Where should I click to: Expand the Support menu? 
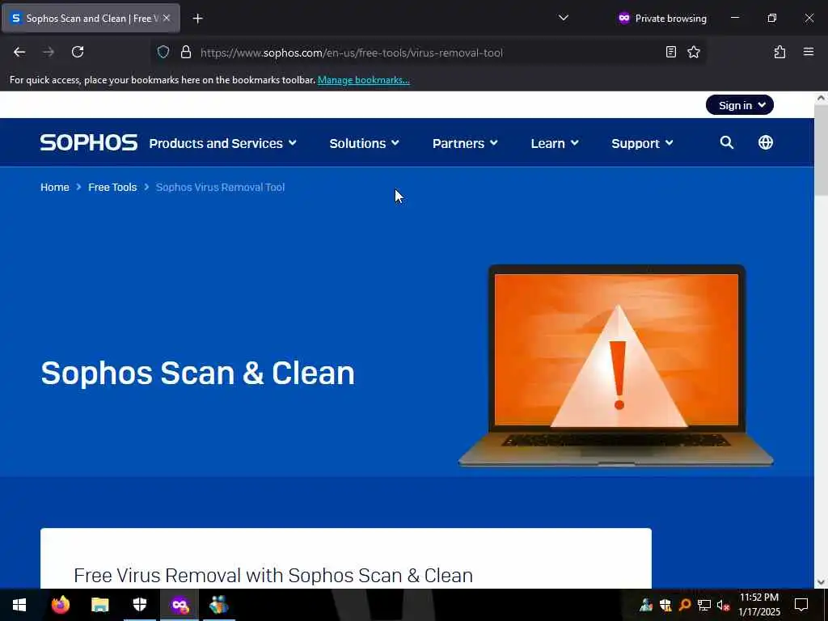point(642,144)
